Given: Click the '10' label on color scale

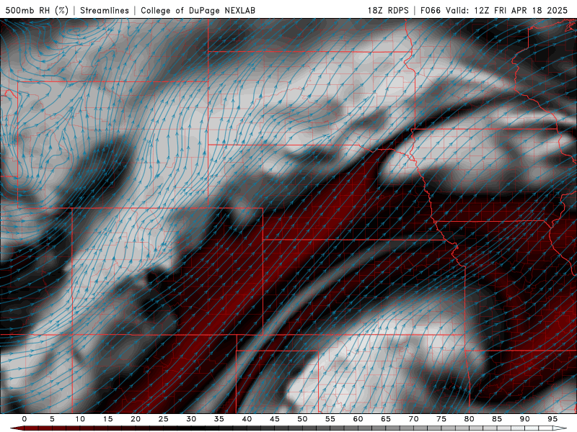Looking at the screenshot, I should point(80,419).
